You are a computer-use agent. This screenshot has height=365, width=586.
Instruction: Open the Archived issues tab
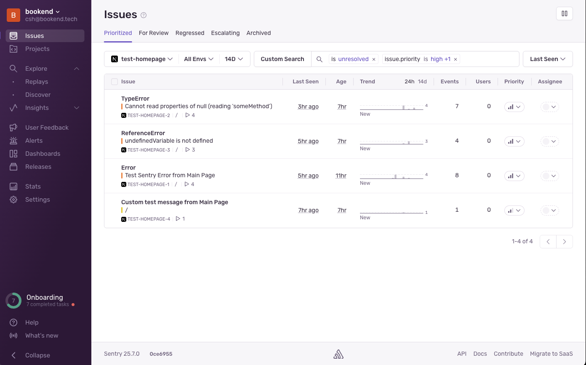pos(258,33)
